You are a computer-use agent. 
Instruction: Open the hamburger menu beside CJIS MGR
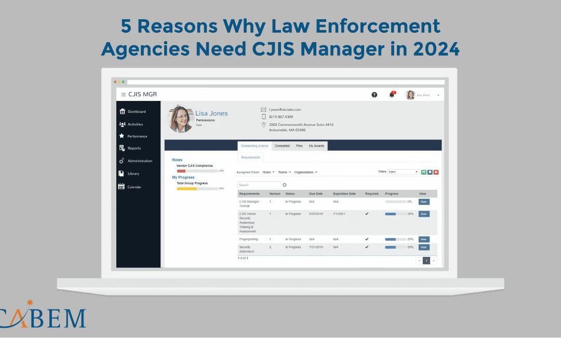(124, 95)
